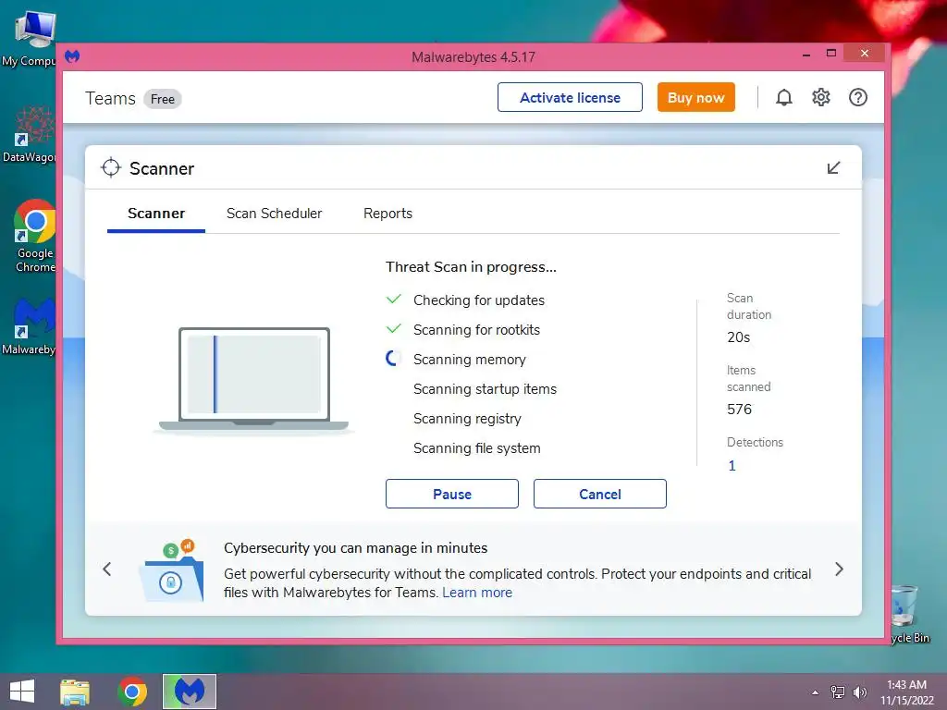The width and height of the screenshot is (947, 710).
Task: Open the help question mark icon
Action: 857,97
